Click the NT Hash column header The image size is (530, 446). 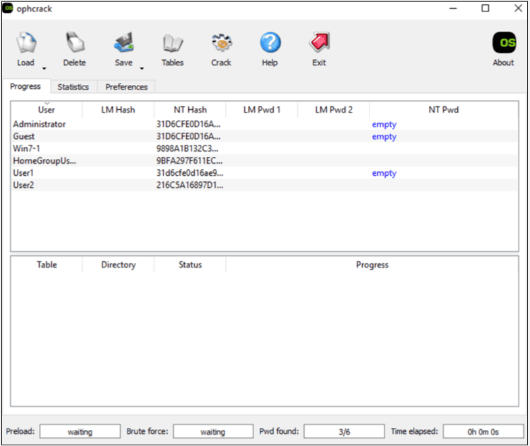[x=190, y=110]
